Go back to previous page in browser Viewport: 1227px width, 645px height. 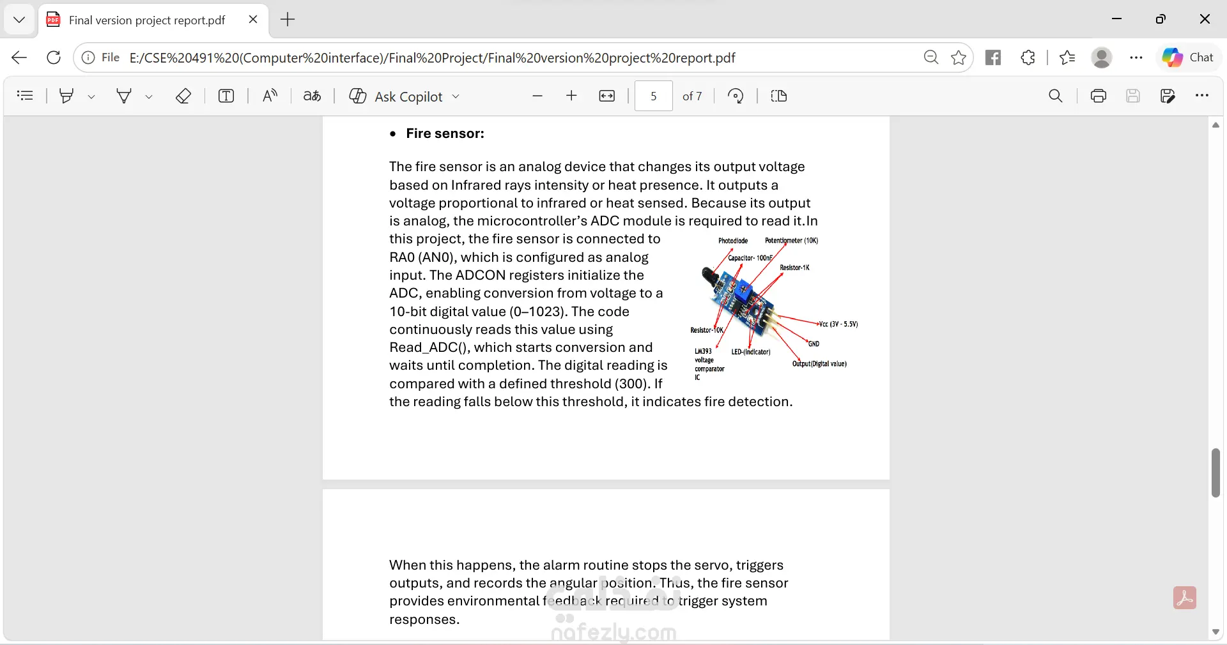point(19,57)
